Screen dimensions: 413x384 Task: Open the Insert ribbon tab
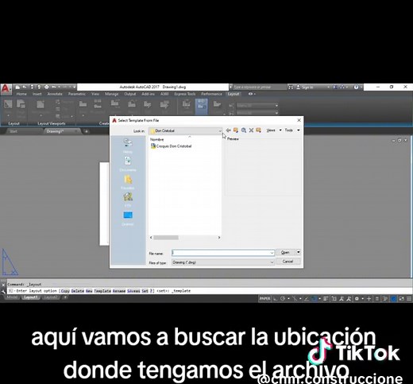[37, 94]
